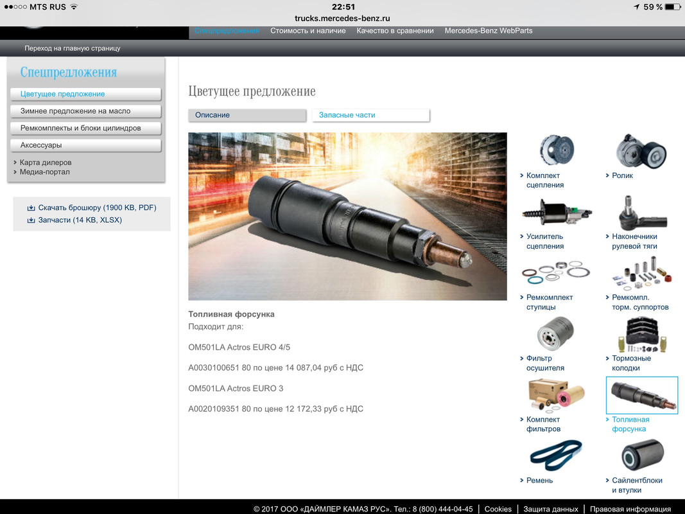Select the brake caliper repair kit image
Screen dimensions: 685x514
[641, 274]
